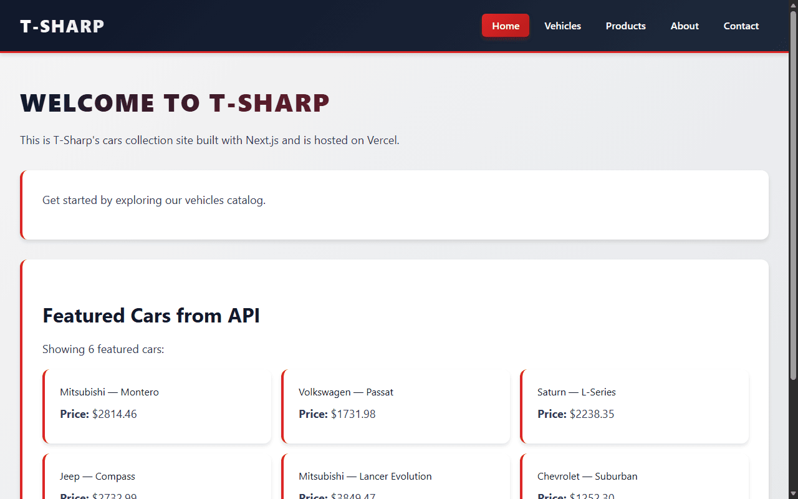Select the Jeep — Compass card title

pyautogui.click(x=98, y=477)
